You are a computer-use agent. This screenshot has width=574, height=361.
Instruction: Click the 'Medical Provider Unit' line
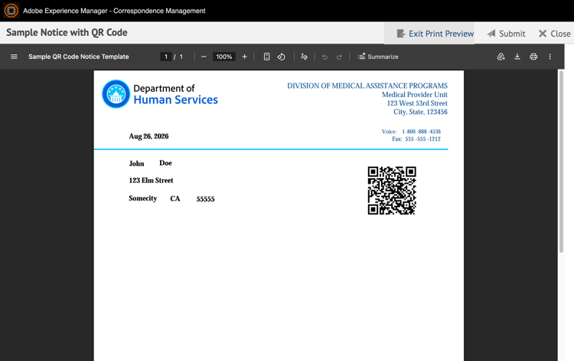415,95
